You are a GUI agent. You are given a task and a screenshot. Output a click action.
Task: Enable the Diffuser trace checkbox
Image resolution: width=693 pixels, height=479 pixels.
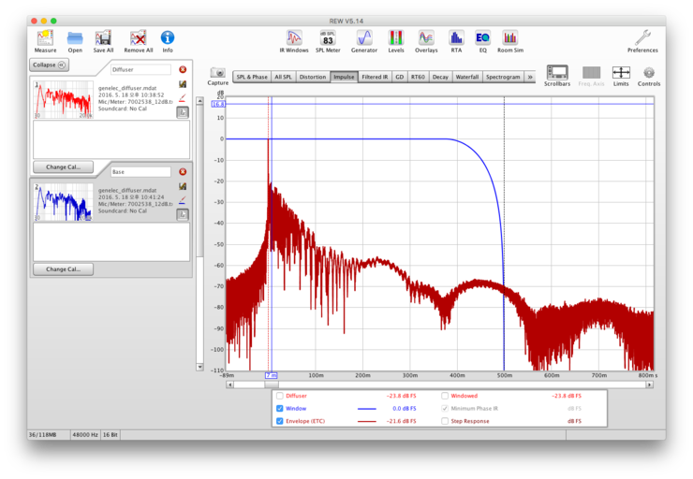[280, 396]
